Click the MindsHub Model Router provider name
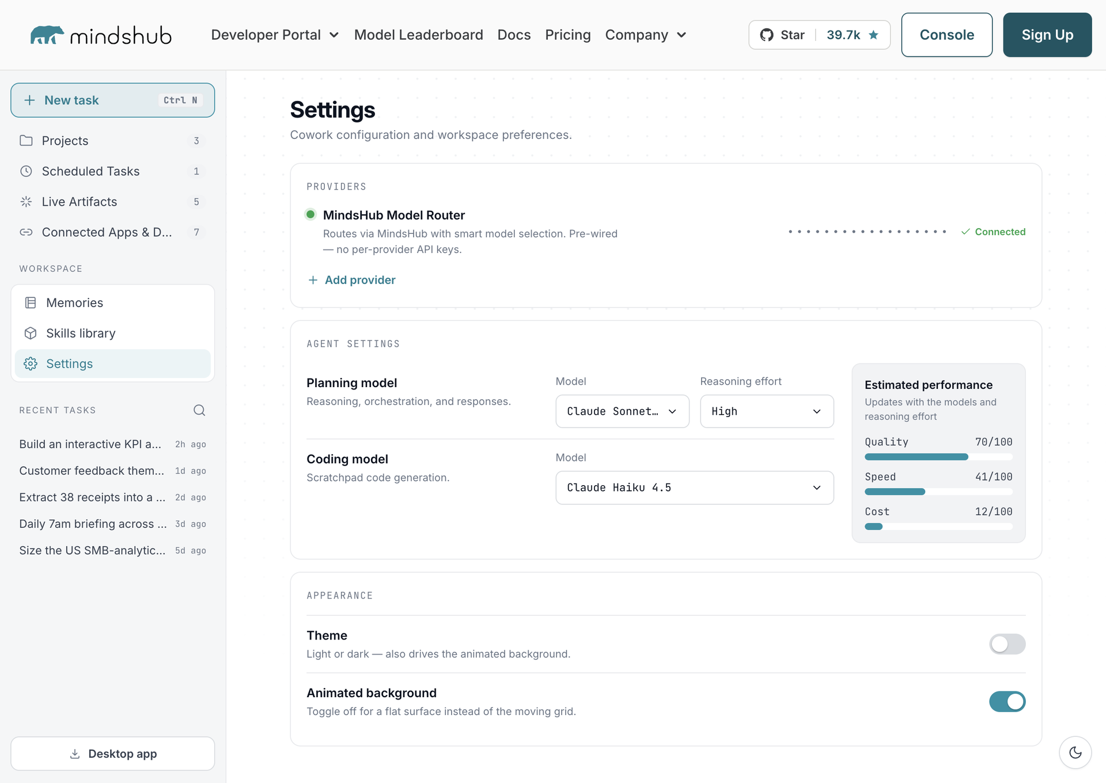This screenshot has width=1106, height=783. pyautogui.click(x=394, y=215)
